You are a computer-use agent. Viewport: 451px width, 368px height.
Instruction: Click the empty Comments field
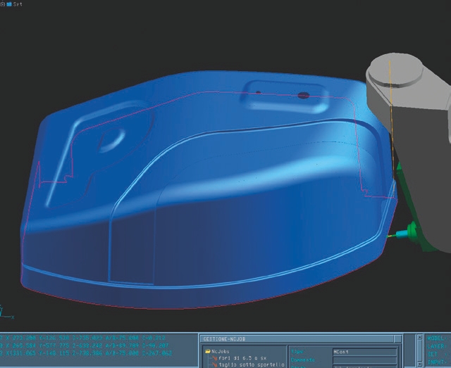(365, 359)
